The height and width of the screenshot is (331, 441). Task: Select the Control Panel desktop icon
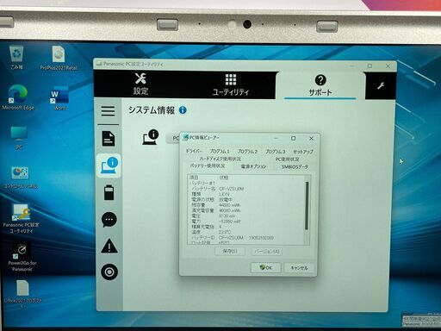click(20, 178)
